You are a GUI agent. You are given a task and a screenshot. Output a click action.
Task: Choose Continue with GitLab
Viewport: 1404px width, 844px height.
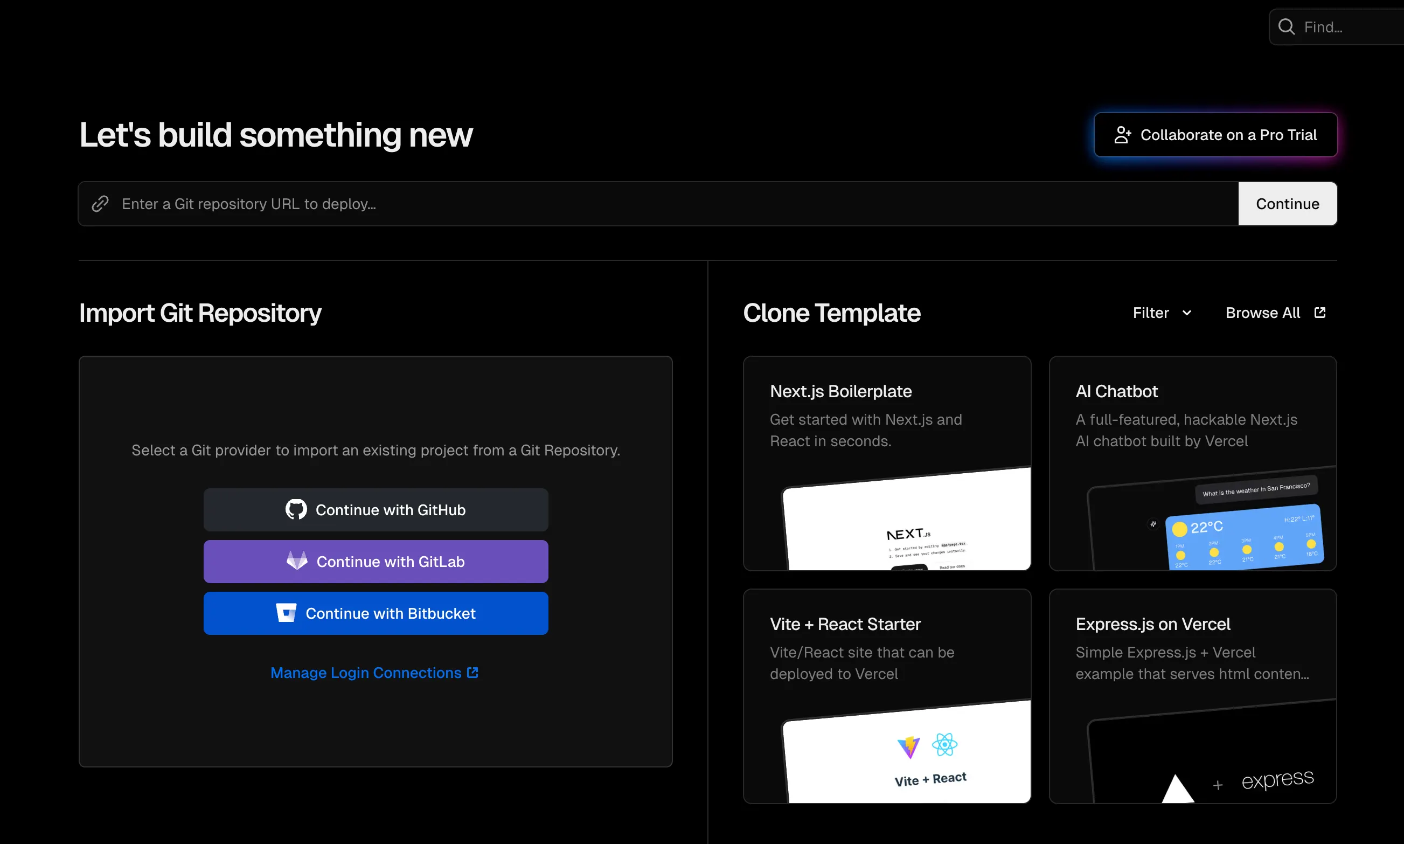coord(391,562)
